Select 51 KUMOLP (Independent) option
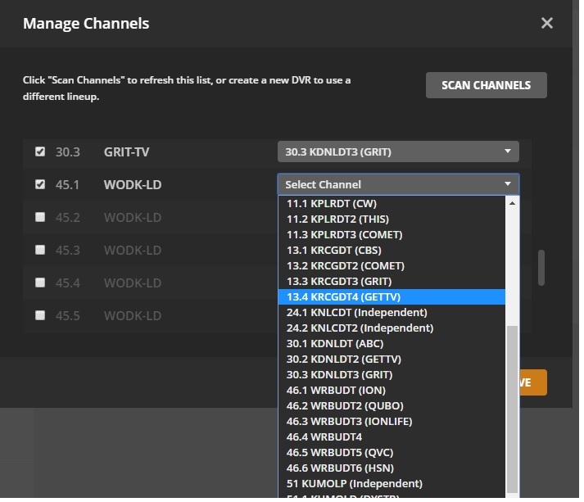584x502 pixels. [392, 484]
